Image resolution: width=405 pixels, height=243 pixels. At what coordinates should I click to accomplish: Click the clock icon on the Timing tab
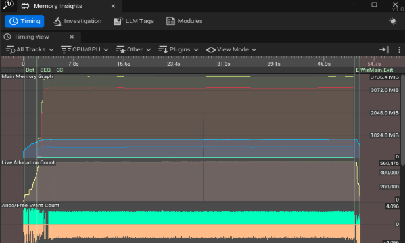coord(13,21)
